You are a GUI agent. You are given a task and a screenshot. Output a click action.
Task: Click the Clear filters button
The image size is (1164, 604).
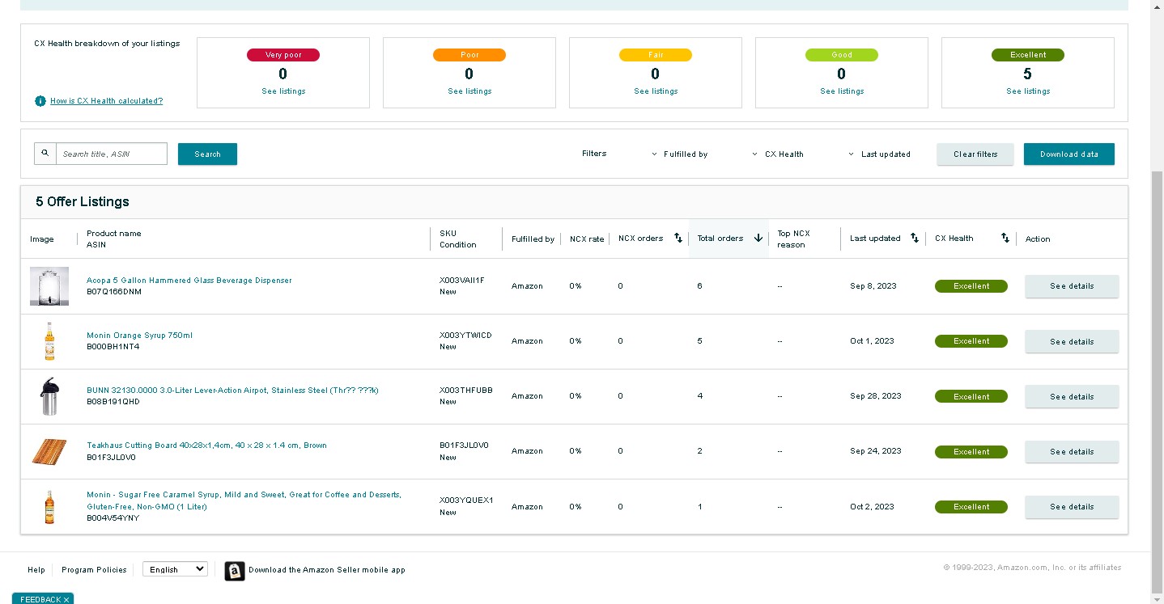tap(975, 154)
